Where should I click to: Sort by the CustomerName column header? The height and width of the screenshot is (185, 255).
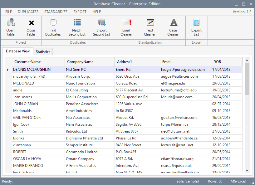(37, 61)
